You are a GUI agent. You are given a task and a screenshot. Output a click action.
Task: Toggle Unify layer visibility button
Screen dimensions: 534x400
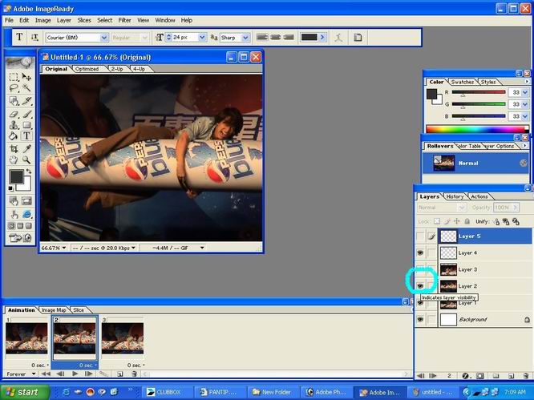click(x=506, y=221)
